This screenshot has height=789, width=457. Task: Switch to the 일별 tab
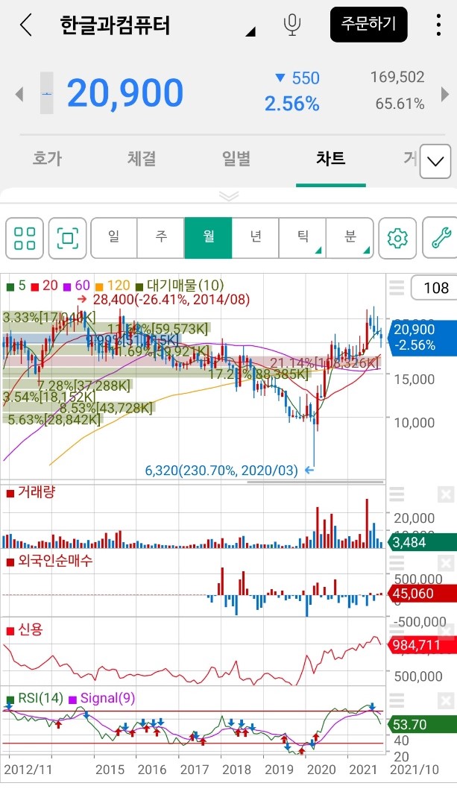click(236, 159)
